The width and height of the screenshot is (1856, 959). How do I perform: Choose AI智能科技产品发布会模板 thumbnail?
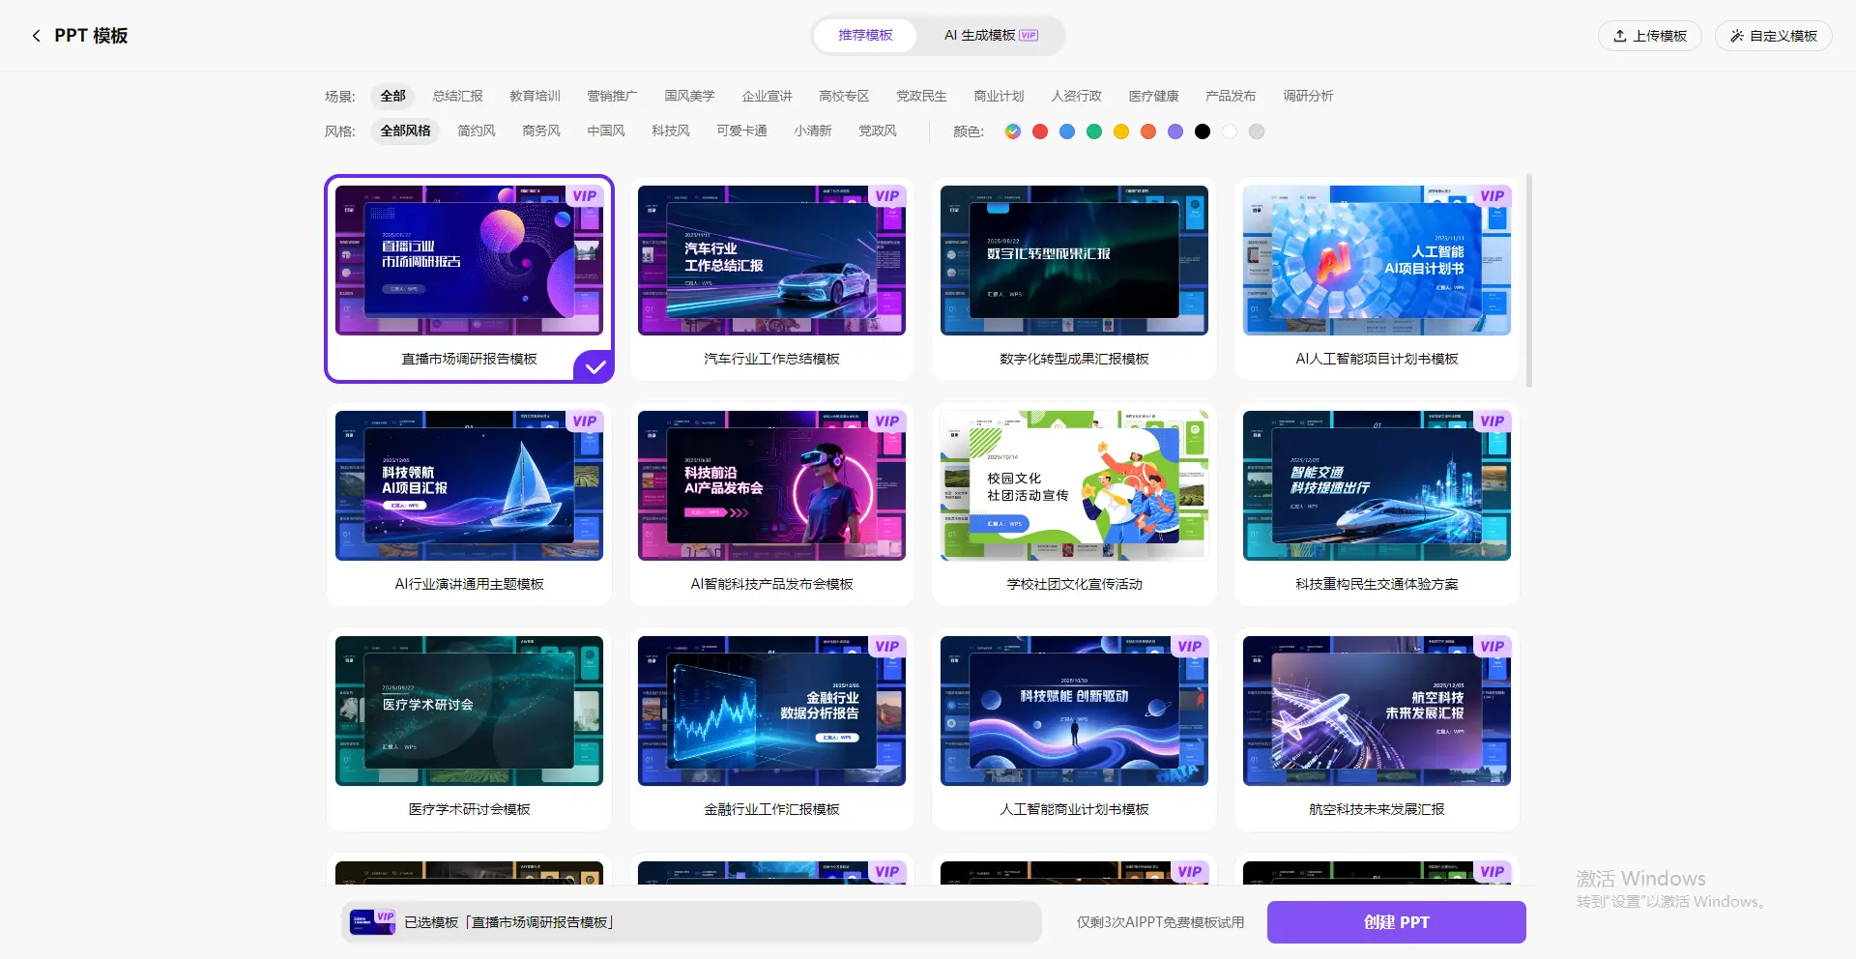tap(771, 486)
